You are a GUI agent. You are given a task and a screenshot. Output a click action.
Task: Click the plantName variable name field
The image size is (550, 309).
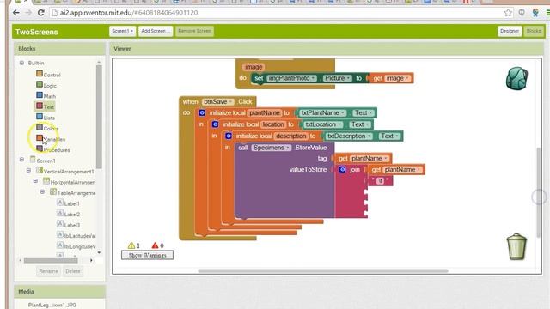tap(264, 112)
